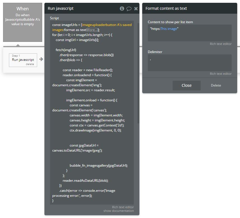Click the Close button on Format content panel
Image resolution: width=240 pixels, height=218 pixels.
coord(186,85)
